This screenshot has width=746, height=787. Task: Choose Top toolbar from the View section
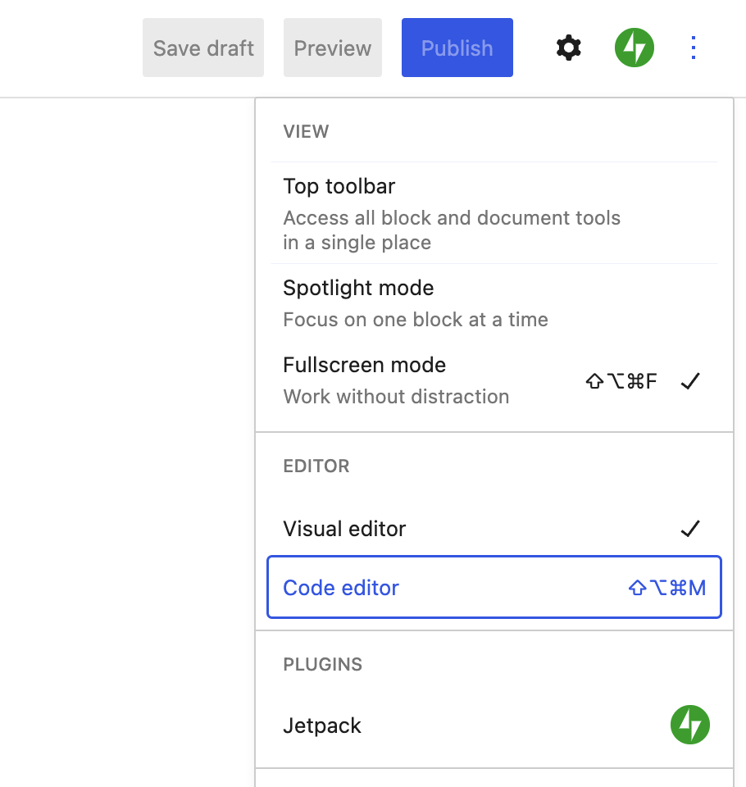tap(339, 186)
